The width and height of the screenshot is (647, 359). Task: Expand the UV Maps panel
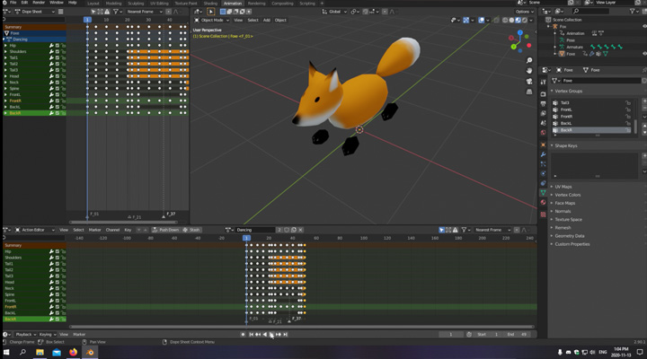click(563, 186)
